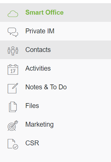Open the Private IM menu item
111x162 pixels.
(x=40, y=31)
